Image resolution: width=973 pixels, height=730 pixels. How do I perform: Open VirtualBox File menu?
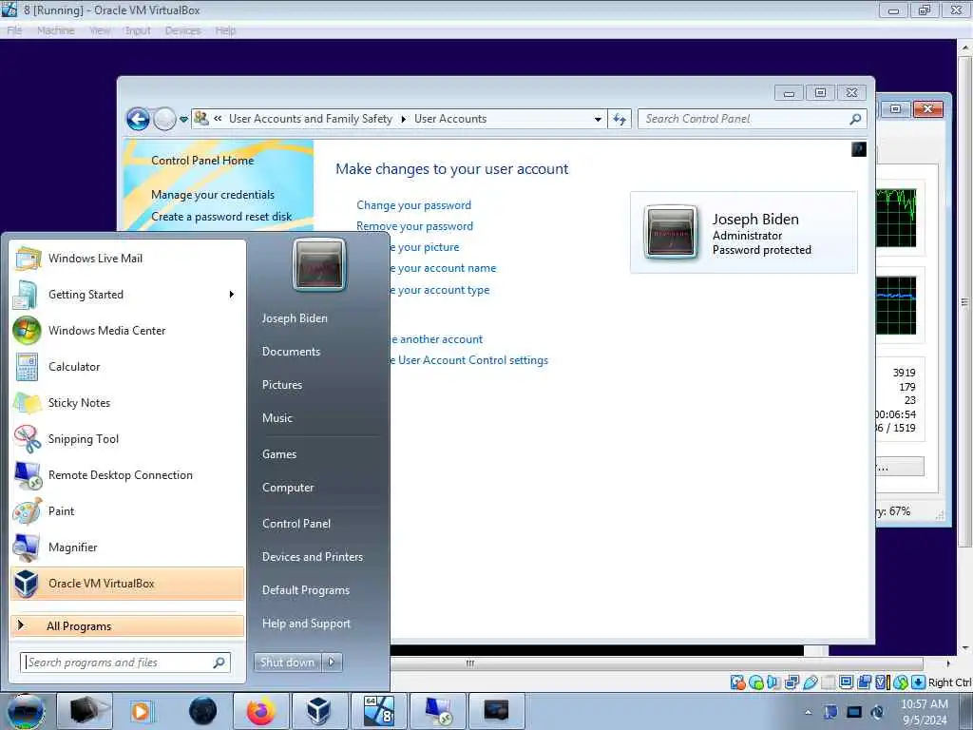14,30
